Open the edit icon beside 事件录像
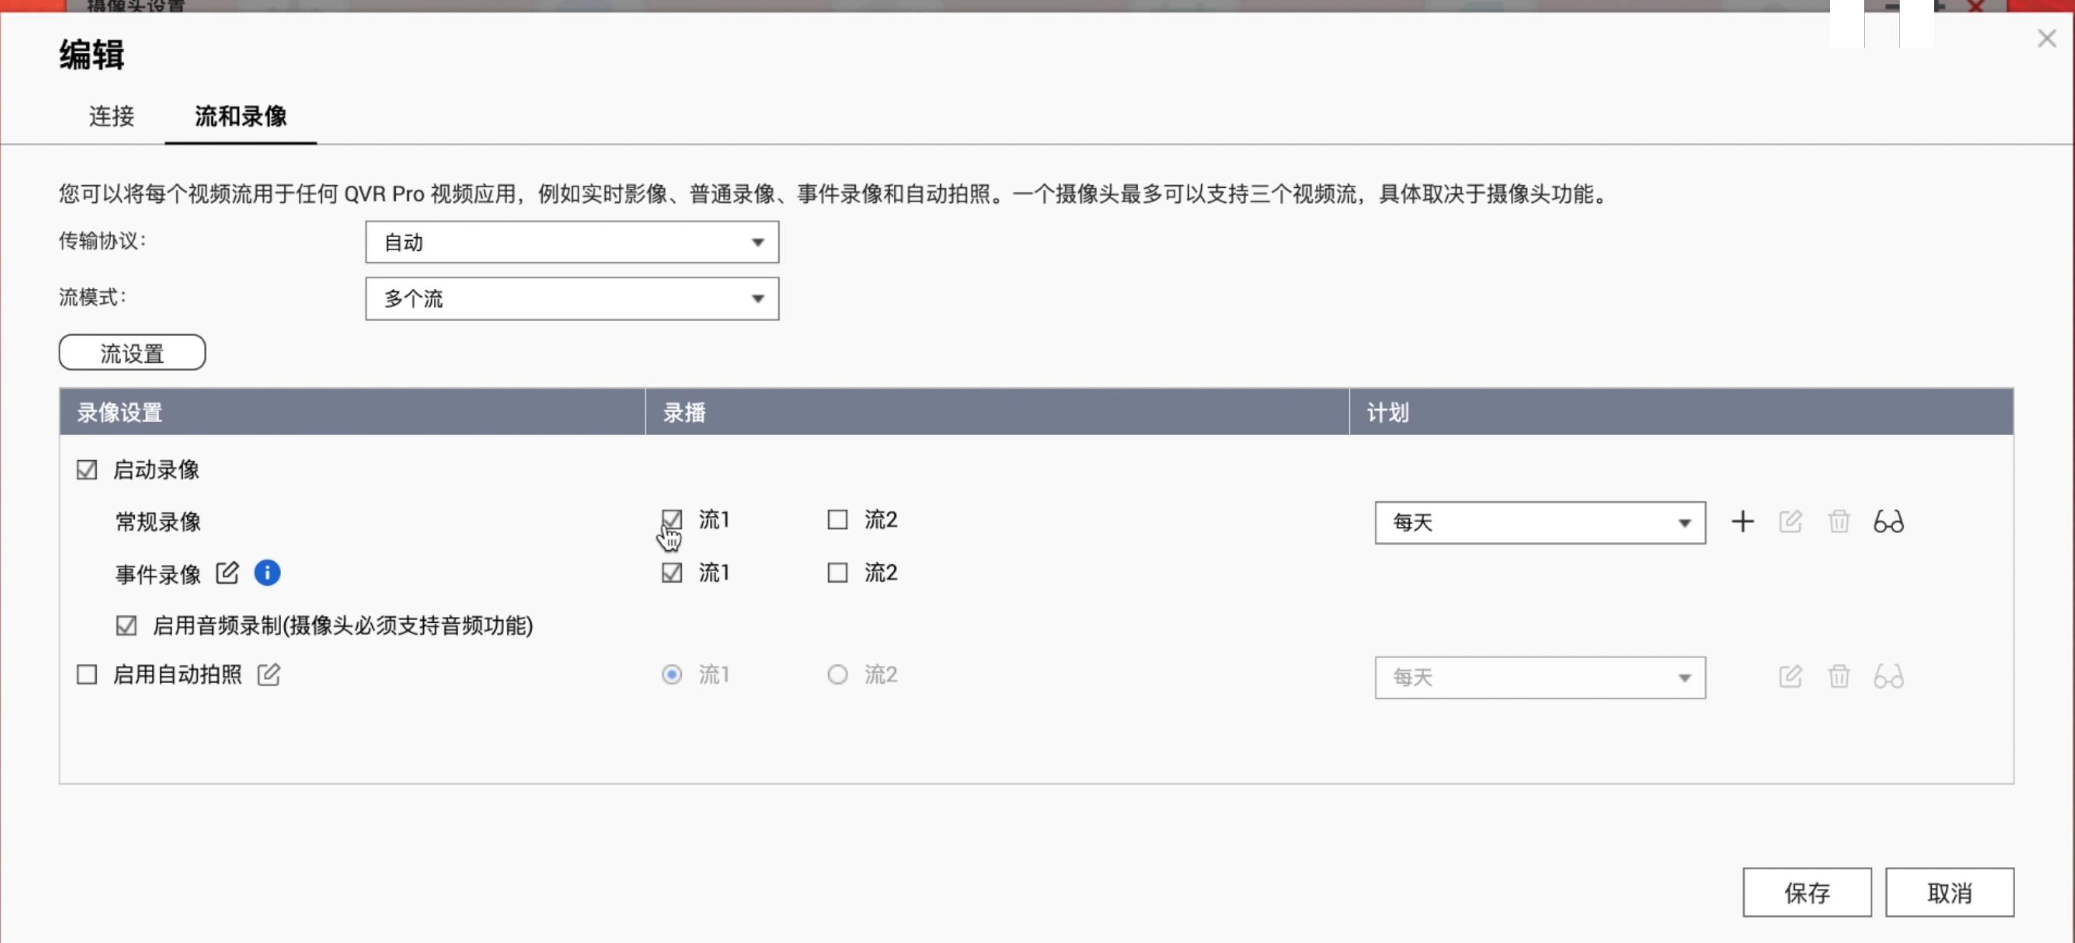Image resolution: width=2075 pixels, height=943 pixels. pos(228,573)
